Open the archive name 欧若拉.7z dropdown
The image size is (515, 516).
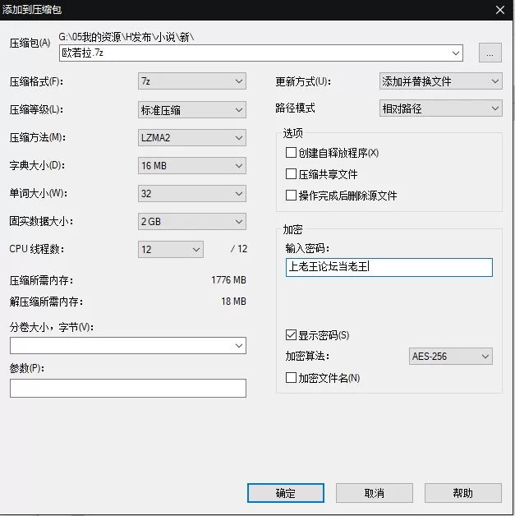coord(456,53)
